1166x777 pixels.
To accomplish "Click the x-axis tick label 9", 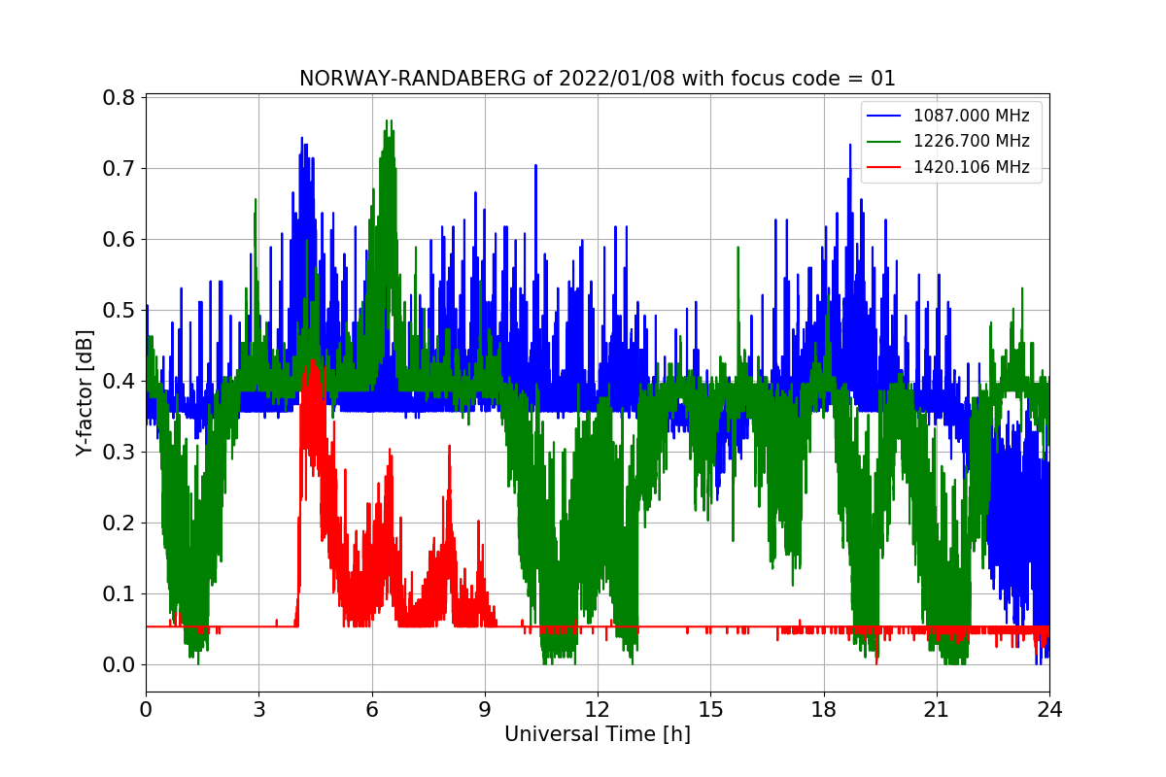I will pos(485,709).
